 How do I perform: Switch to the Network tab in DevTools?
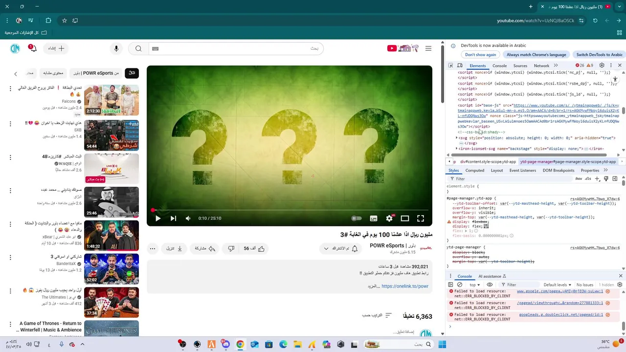point(541,66)
